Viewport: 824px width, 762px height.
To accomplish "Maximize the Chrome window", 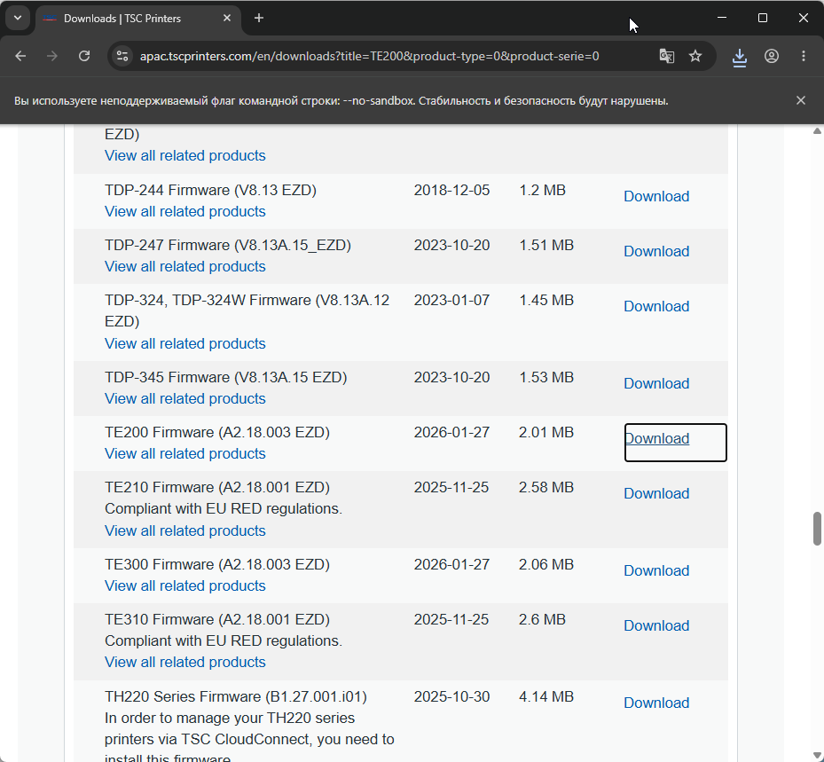I will tap(763, 18).
